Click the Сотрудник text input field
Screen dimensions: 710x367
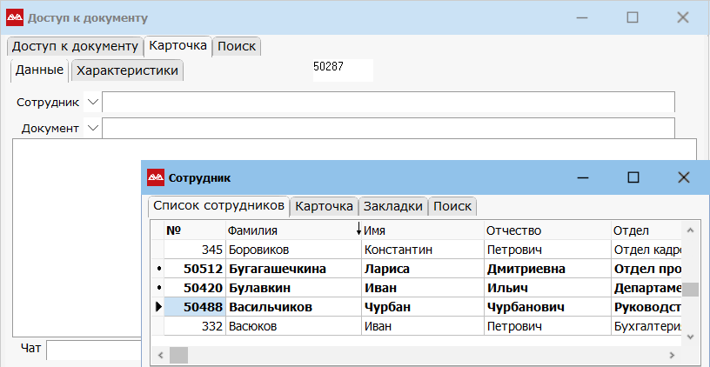click(387, 103)
